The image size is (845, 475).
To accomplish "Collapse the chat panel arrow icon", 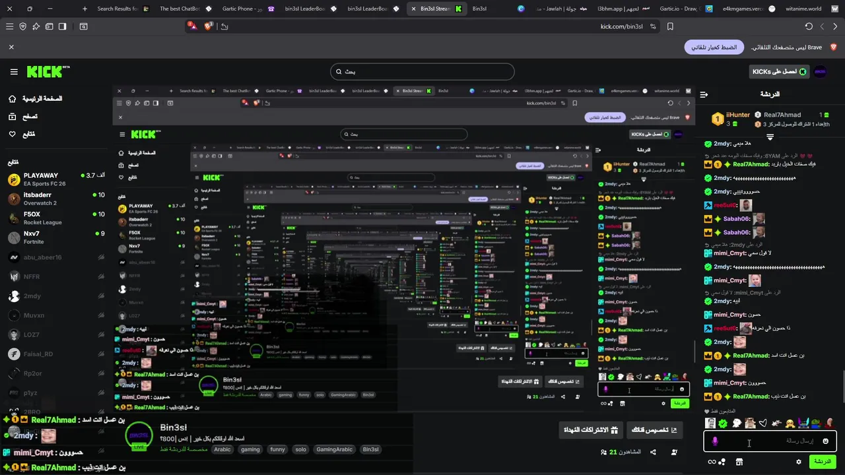I will coord(704,94).
